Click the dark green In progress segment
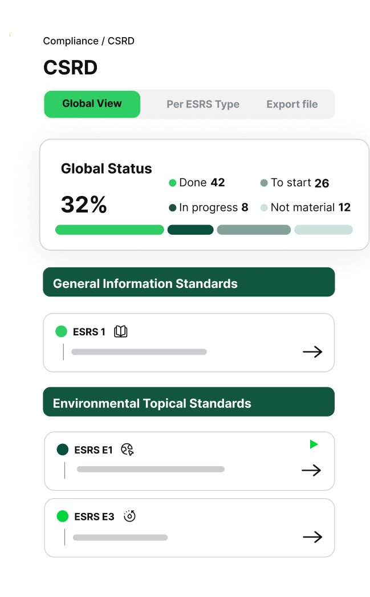Viewport: 370px width, 597px height. tap(190, 230)
